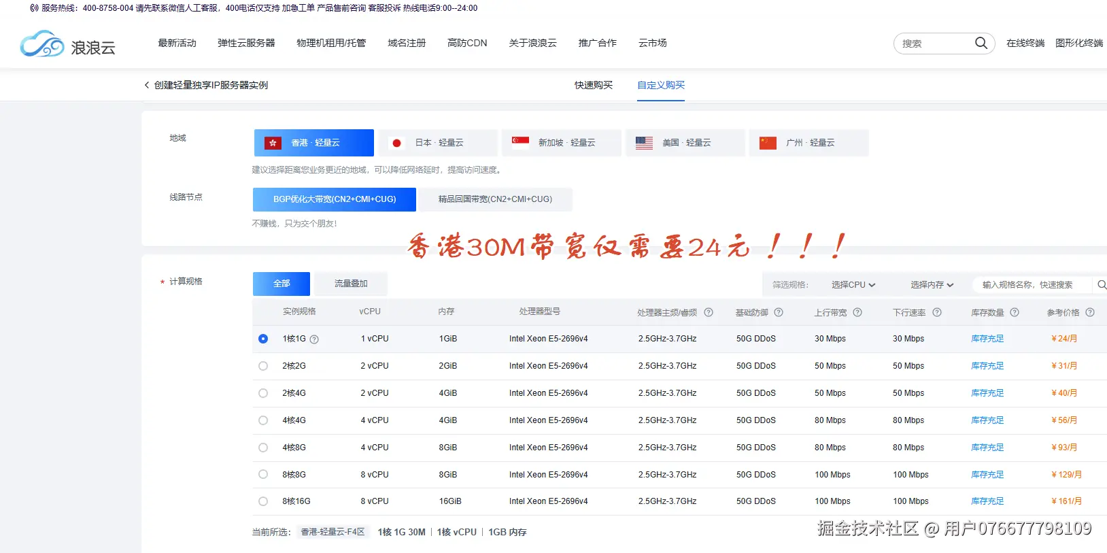Viewport: 1107px width, 553px height.
Task: Open the 高防CDN menu
Action: pos(467,43)
